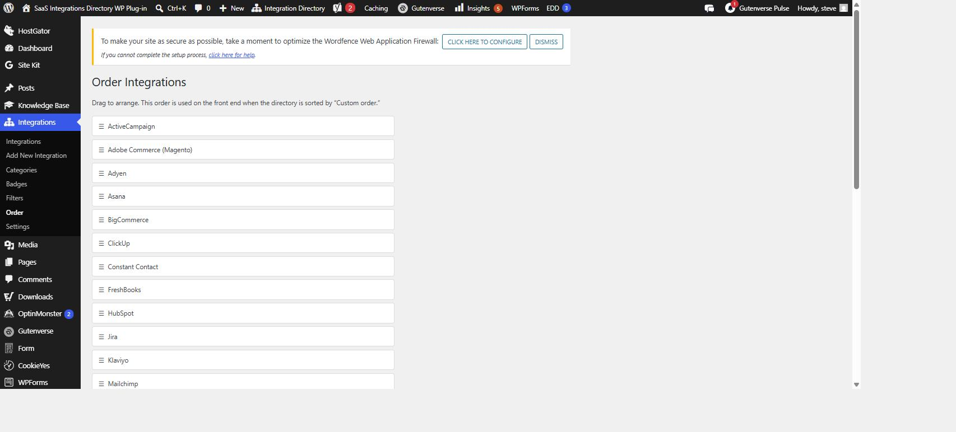
Task: Select the ClickUp row
Action: 243,243
